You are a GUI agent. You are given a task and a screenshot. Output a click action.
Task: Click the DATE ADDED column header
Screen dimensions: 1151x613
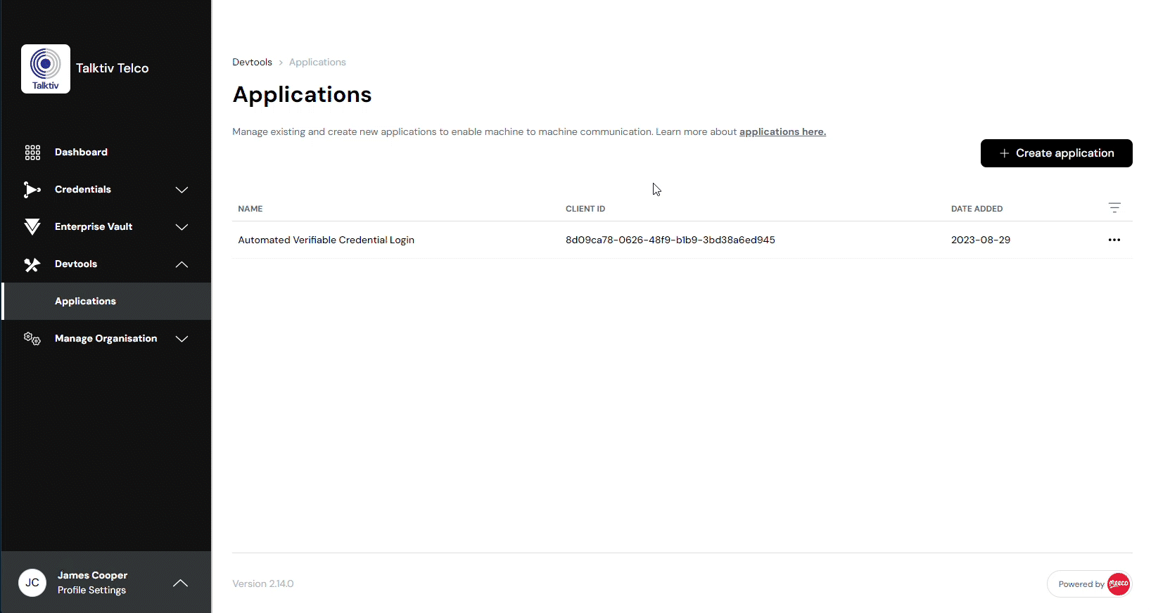[977, 209]
